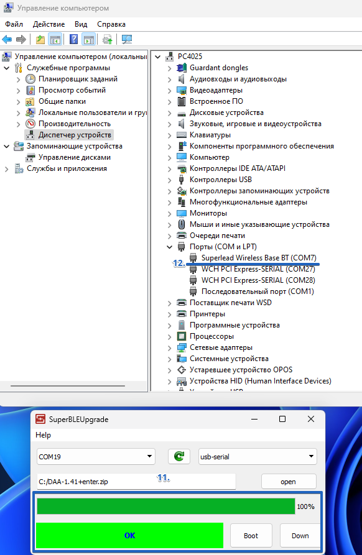Click the Guardant dongles device icon
The width and height of the screenshot is (362, 555).
point(182,68)
